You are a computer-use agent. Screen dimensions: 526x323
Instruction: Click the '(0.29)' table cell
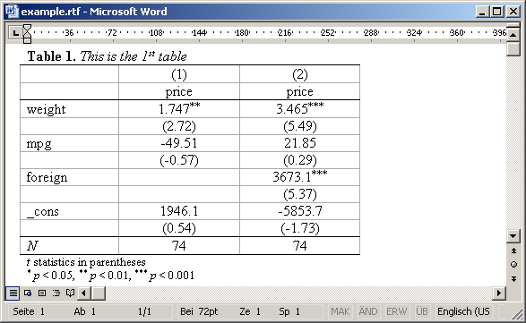[x=300, y=160]
